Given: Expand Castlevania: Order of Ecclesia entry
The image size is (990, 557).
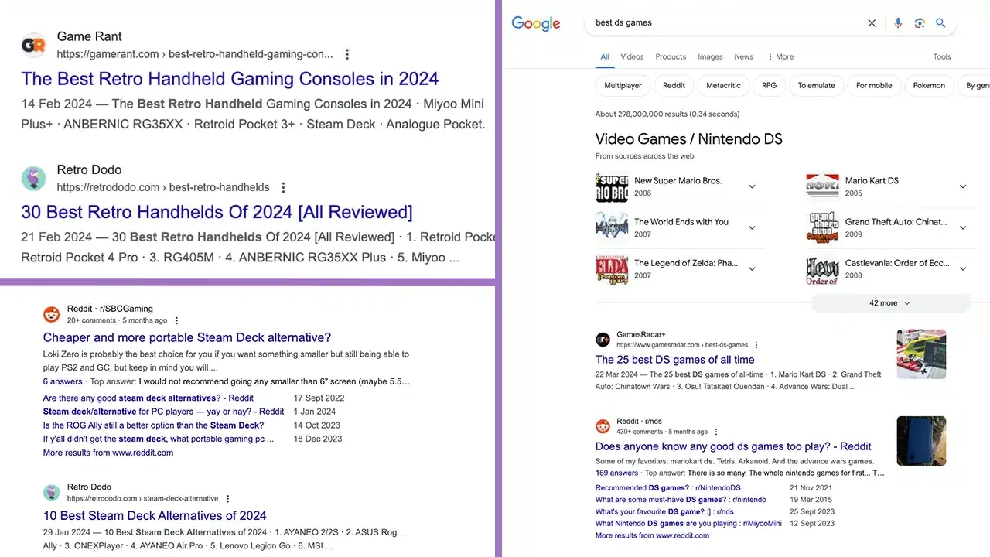Looking at the screenshot, I should 963,268.
